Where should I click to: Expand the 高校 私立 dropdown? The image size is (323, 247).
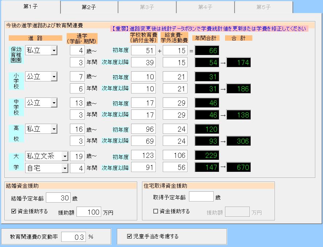click(54, 129)
